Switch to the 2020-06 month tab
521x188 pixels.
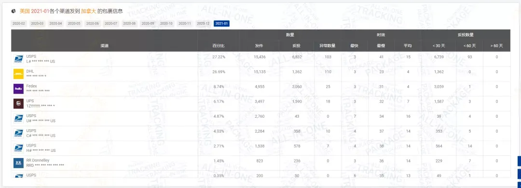[92, 24]
